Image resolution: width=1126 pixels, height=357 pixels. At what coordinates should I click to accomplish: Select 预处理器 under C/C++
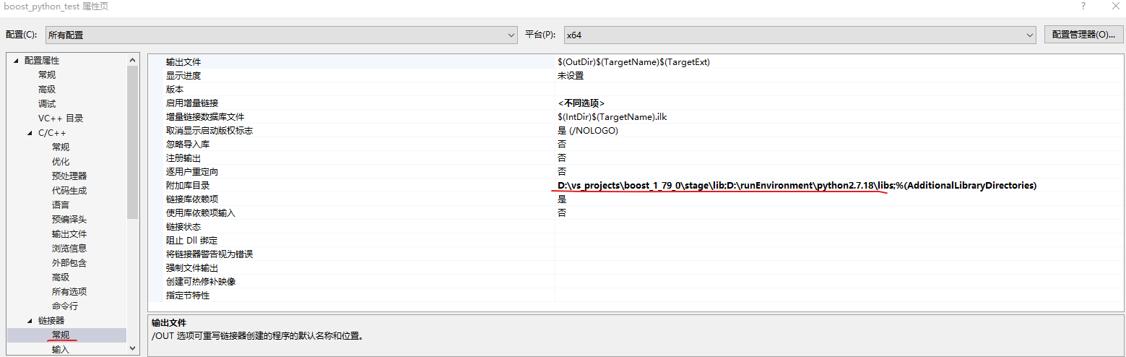[x=69, y=176]
